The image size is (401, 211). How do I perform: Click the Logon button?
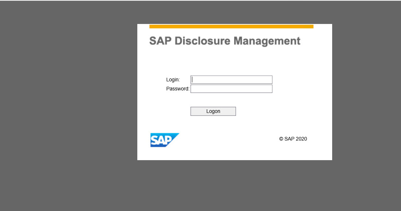213,111
